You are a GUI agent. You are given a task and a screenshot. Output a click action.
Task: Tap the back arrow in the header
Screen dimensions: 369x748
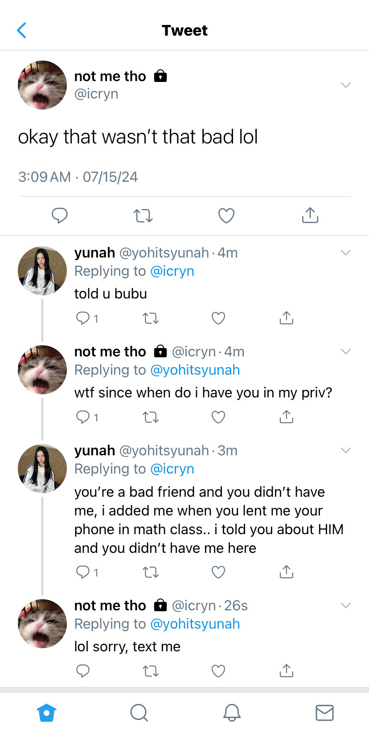pyautogui.click(x=21, y=30)
